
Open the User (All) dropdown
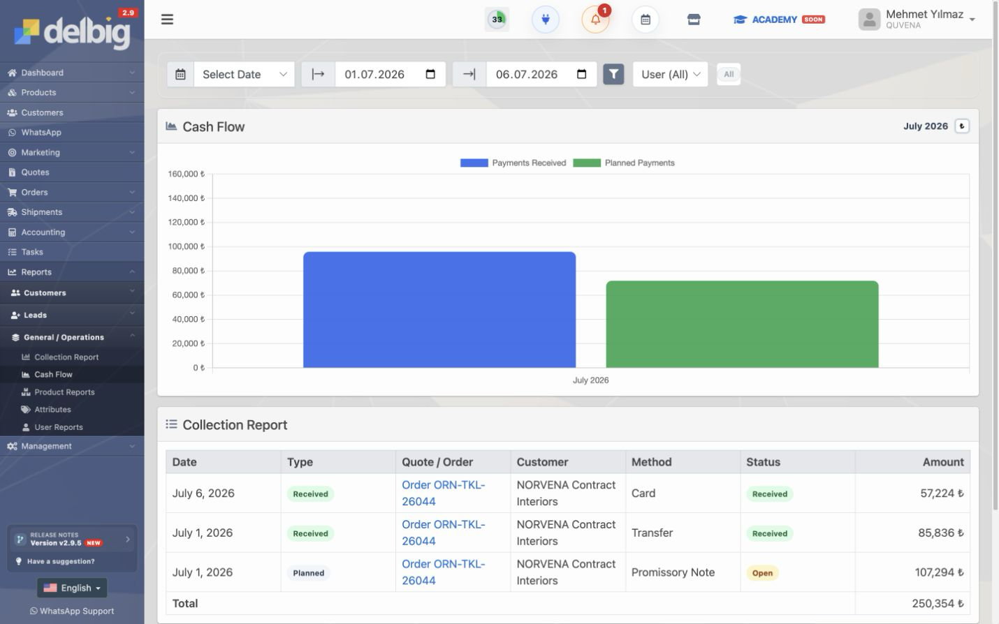click(670, 74)
